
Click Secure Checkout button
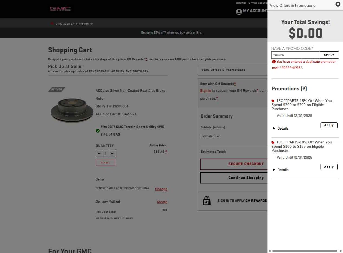[234, 164]
